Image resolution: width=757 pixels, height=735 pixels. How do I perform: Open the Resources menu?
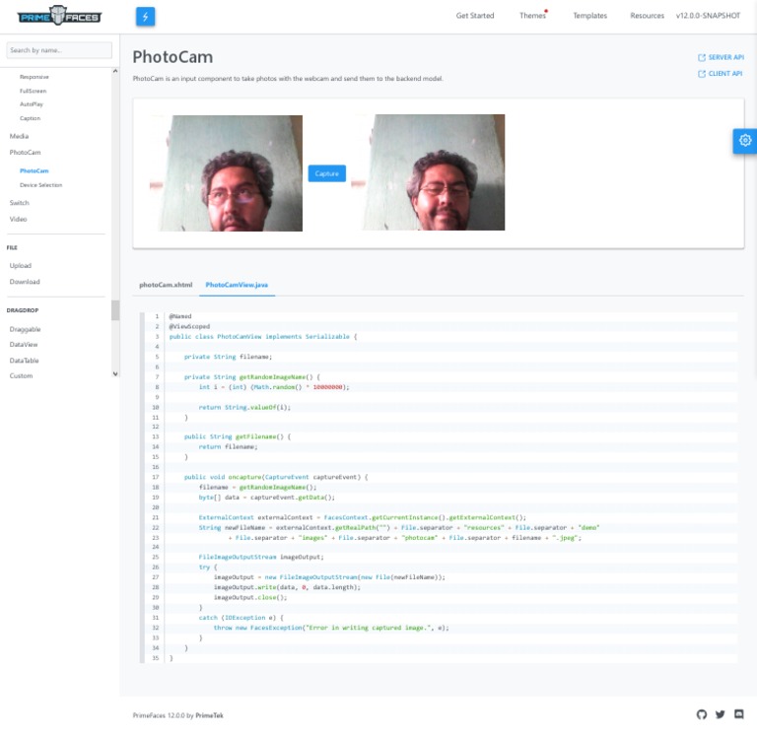point(647,16)
